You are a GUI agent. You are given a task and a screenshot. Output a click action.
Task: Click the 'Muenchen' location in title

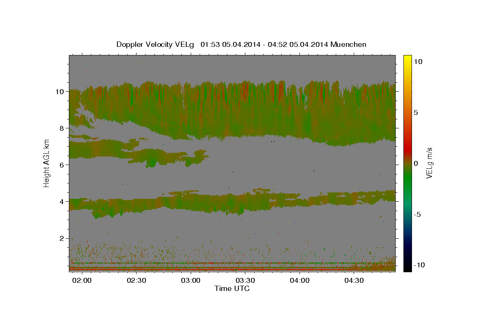click(x=349, y=44)
